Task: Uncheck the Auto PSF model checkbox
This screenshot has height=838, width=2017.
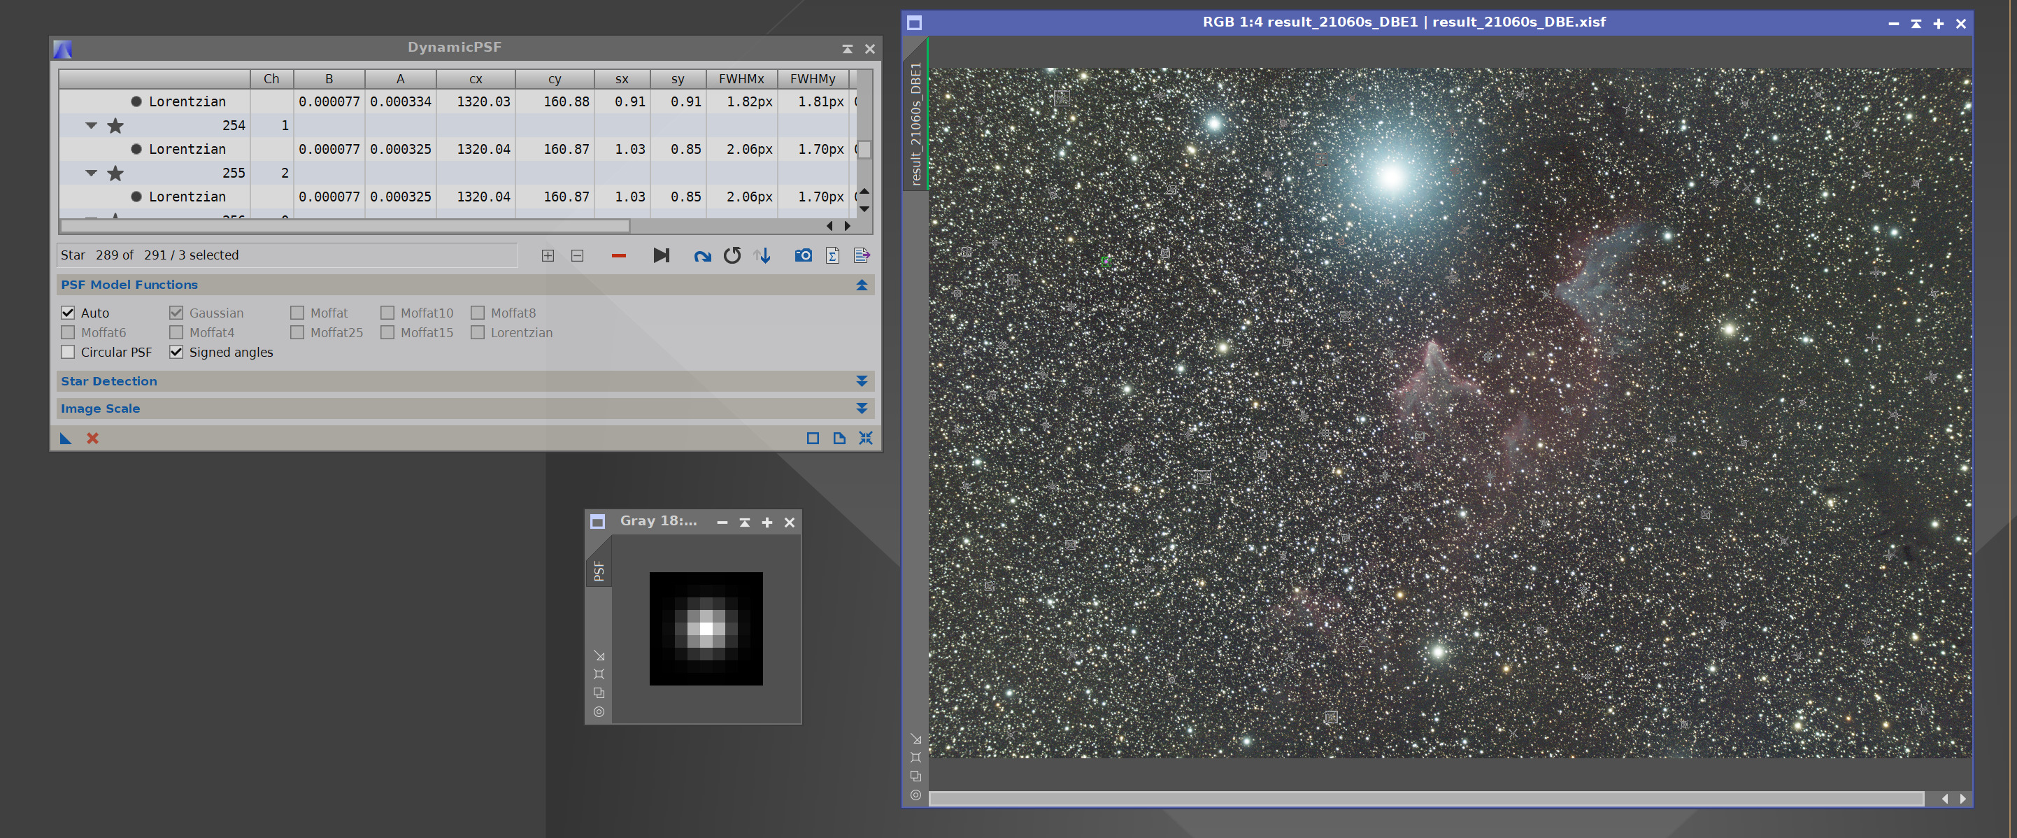Action: tap(68, 313)
